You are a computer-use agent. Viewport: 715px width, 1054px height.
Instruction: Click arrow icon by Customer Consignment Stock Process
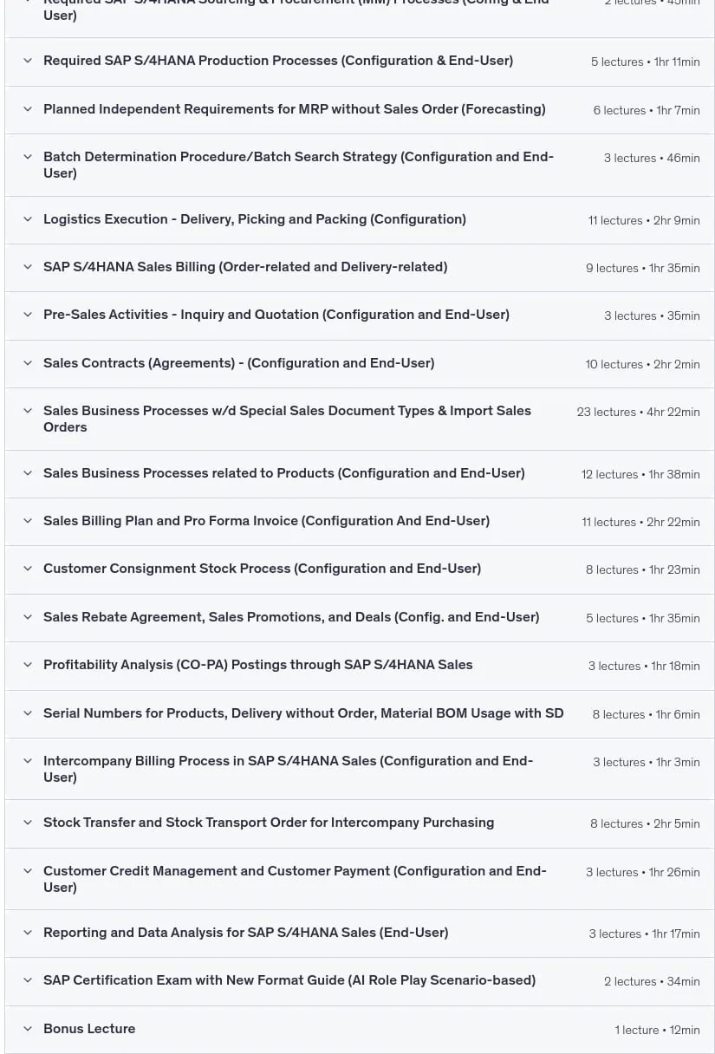tap(28, 569)
